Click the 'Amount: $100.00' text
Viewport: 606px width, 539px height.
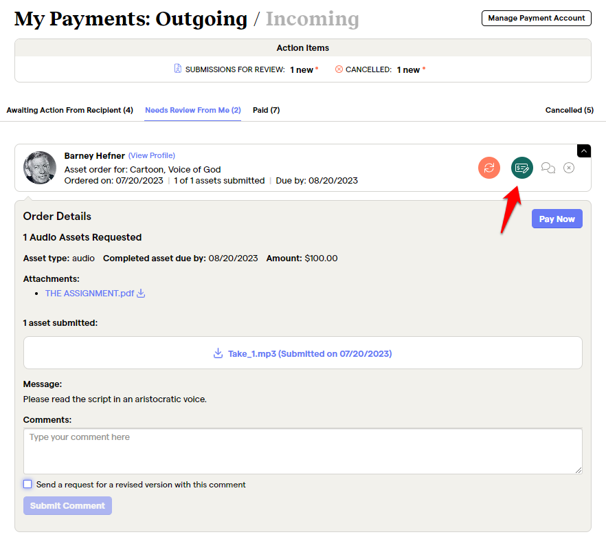coord(302,258)
